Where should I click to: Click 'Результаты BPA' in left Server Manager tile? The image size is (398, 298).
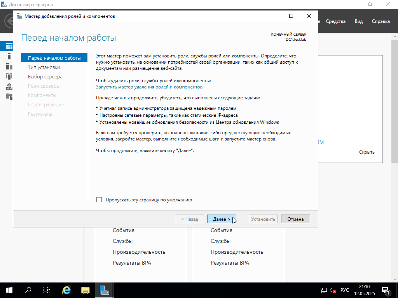coord(132,263)
